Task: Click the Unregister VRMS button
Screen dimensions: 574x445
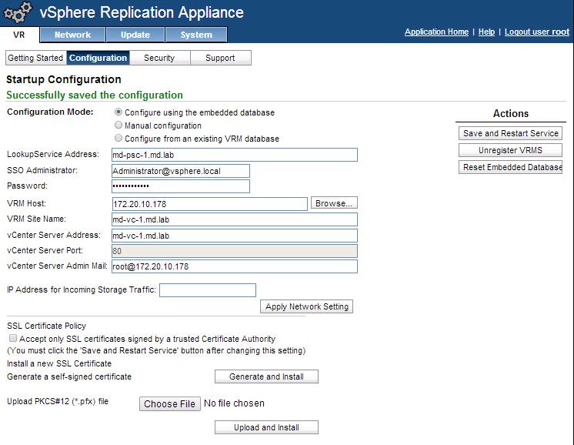Action: [x=510, y=150]
